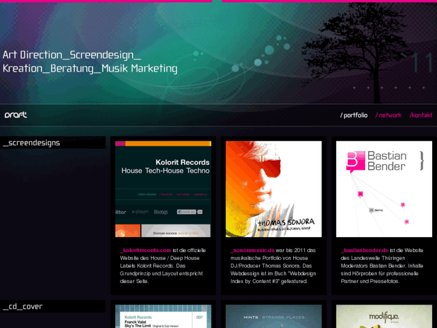Open the Mints Strange Places cover
This screenshot has width=437, height=328.
coord(274,317)
